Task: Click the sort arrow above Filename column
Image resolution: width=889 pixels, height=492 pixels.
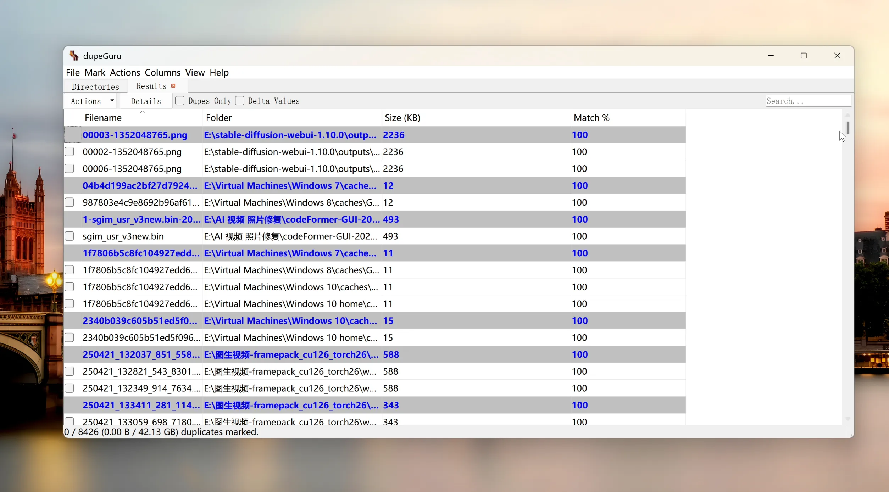Action: [x=142, y=112]
